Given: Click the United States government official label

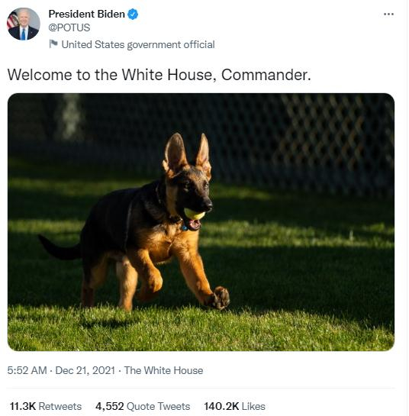Looking at the screenshot, I should (x=138, y=44).
